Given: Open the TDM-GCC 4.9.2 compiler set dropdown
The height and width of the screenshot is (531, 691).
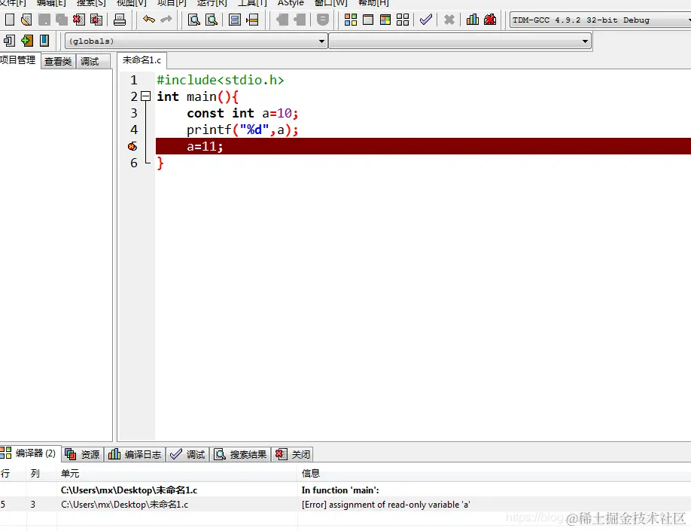Looking at the screenshot, I should 600,20.
